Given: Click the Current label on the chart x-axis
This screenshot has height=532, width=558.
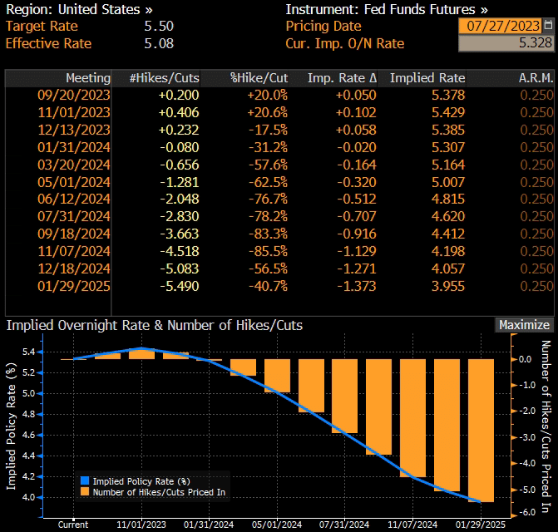Looking at the screenshot, I should 73,525.
